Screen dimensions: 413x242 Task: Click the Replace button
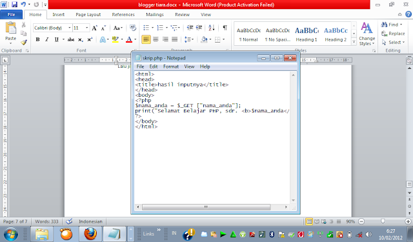coord(393,34)
